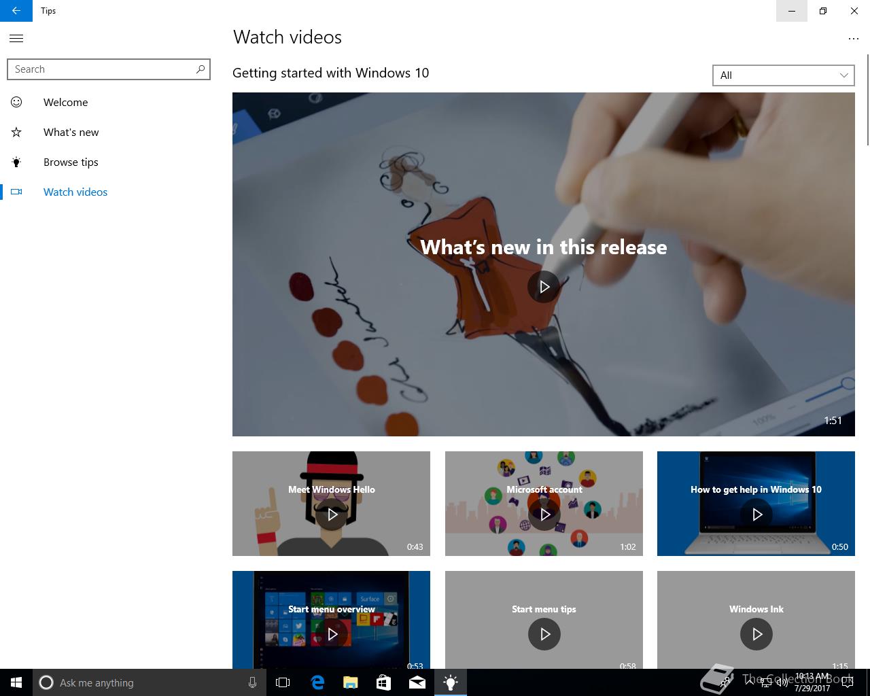This screenshot has height=696, width=870.
Task: Toggle the hamburger navigation menu
Action: click(x=16, y=38)
